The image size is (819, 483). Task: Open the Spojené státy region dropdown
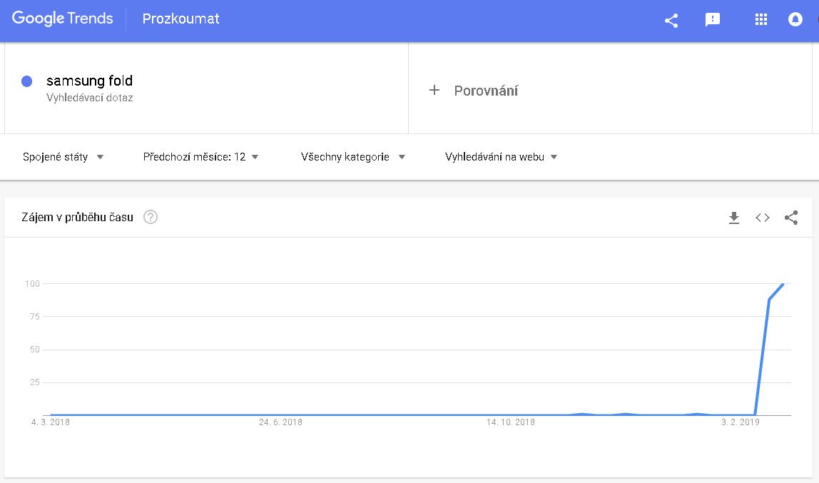pyautogui.click(x=63, y=157)
